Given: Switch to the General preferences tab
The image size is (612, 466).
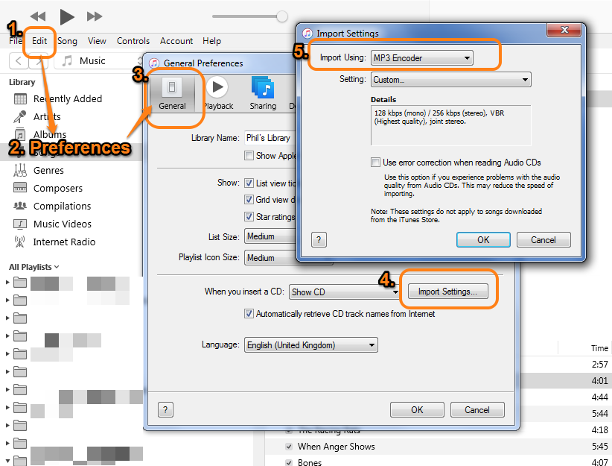Looking at the screenshot, I should tap(173, 91).
